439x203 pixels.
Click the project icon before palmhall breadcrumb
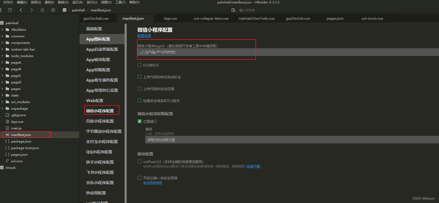tap(65, 10)
